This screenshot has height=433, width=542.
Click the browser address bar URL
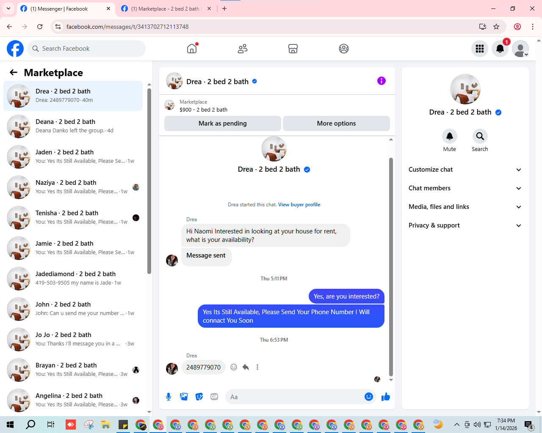pyautogui.click(x=127, y=27)
